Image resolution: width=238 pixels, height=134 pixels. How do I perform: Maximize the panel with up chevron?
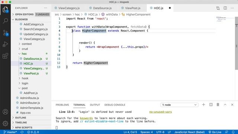click(225, 105)
